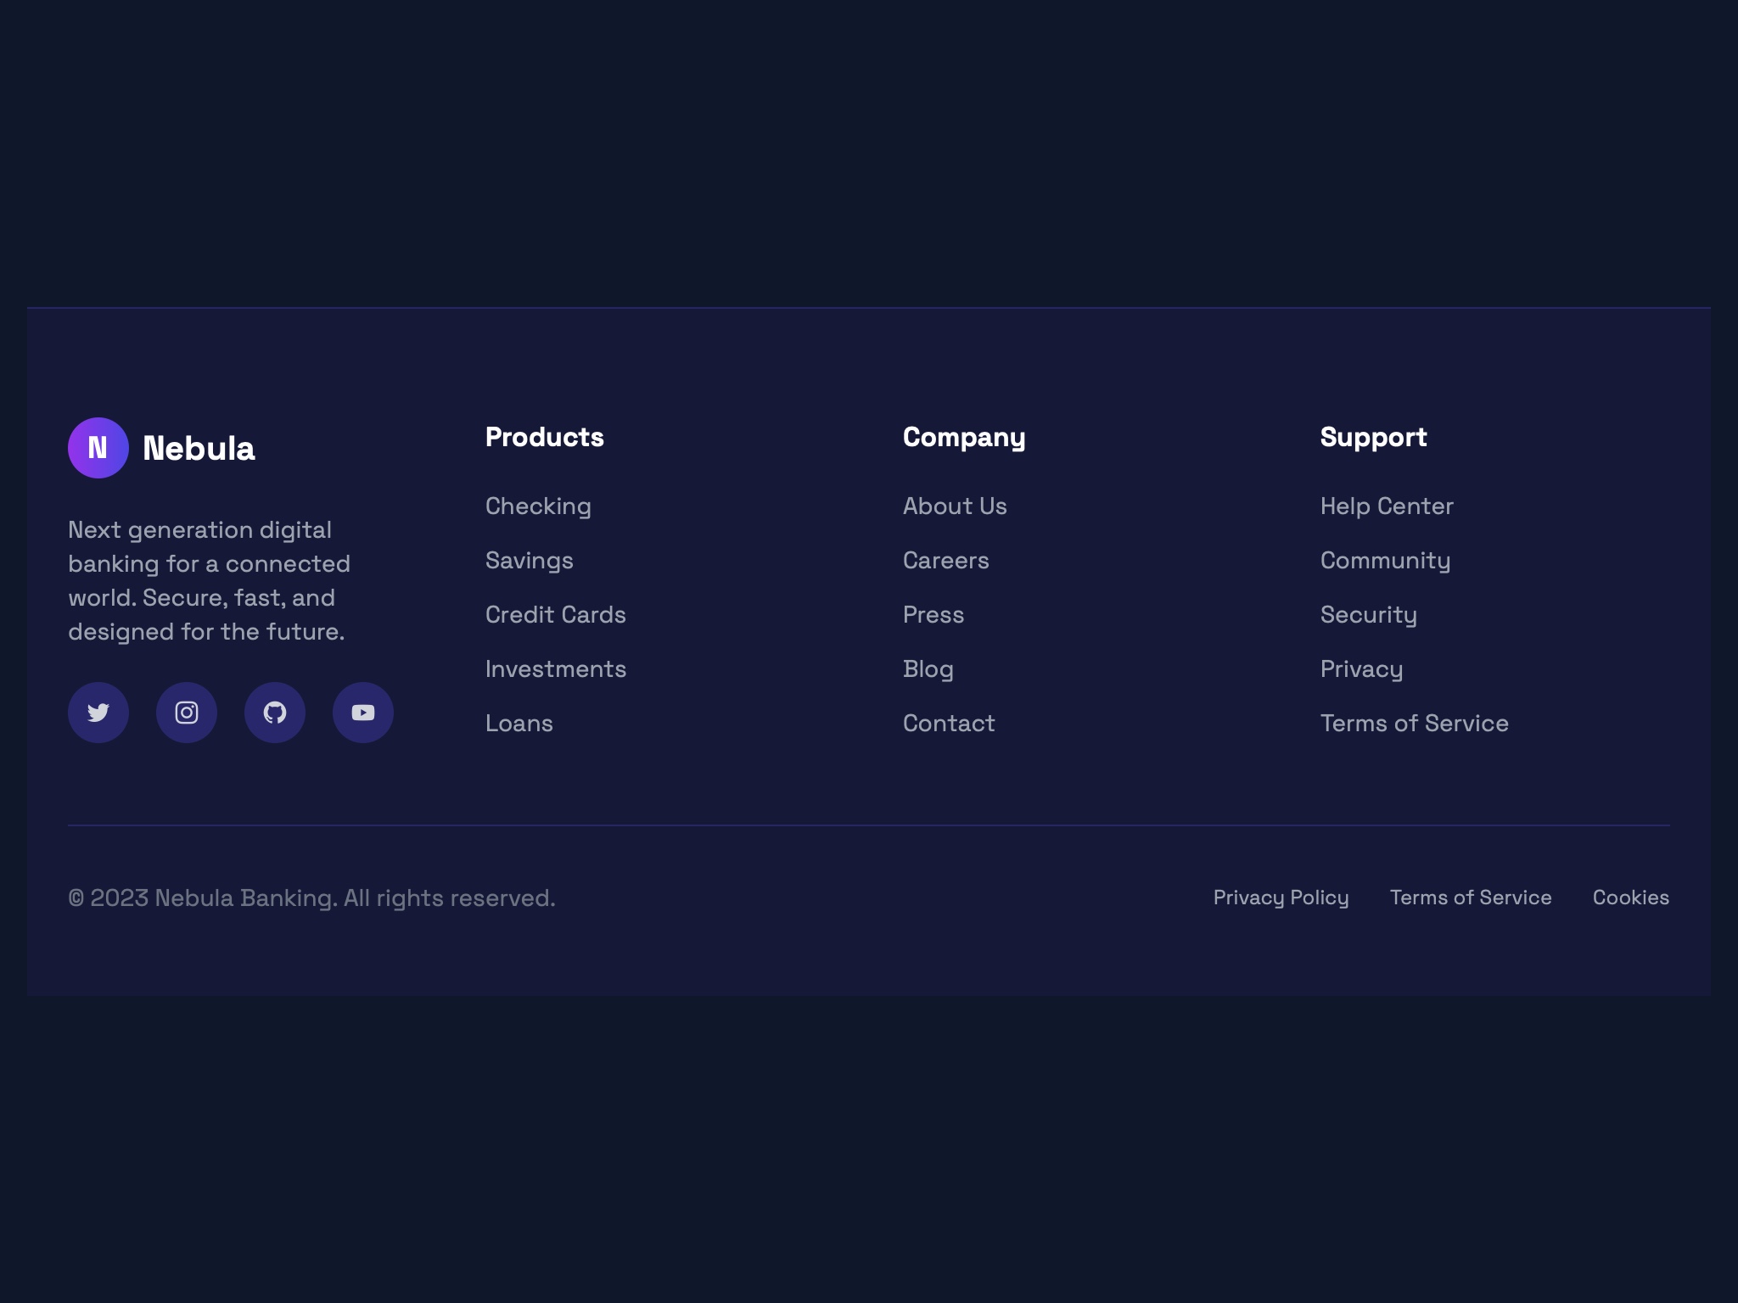1738x1303 pixels.
Task: Open the Cookies link
Action: pyautogui.click(x=1630, y=897)
